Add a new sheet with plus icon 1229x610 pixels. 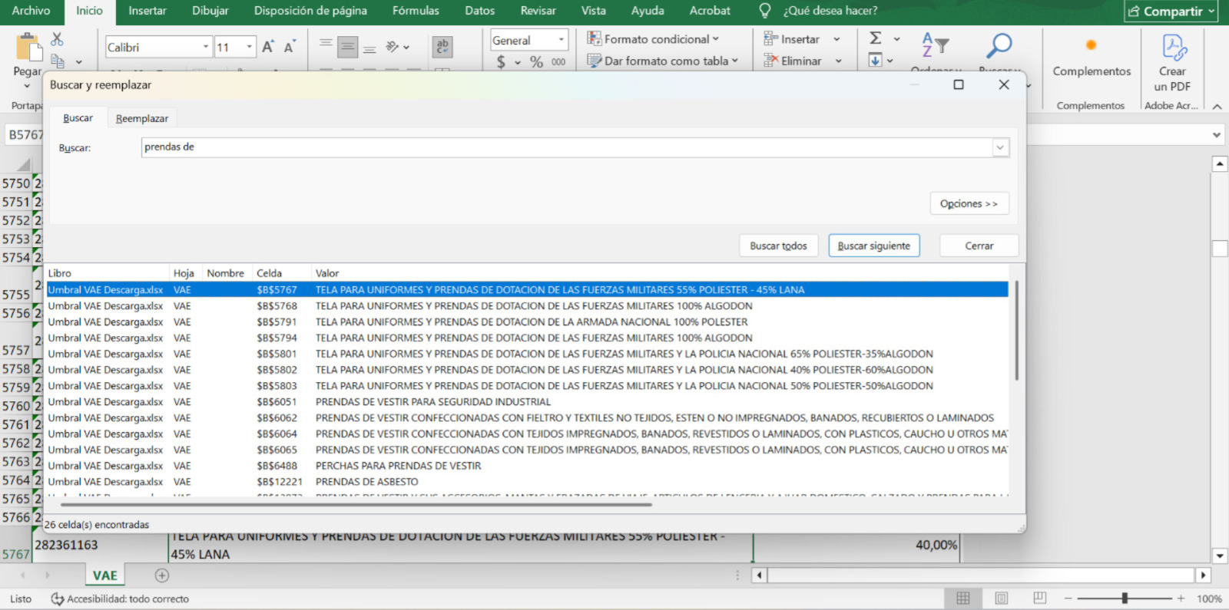click(161, 575)
